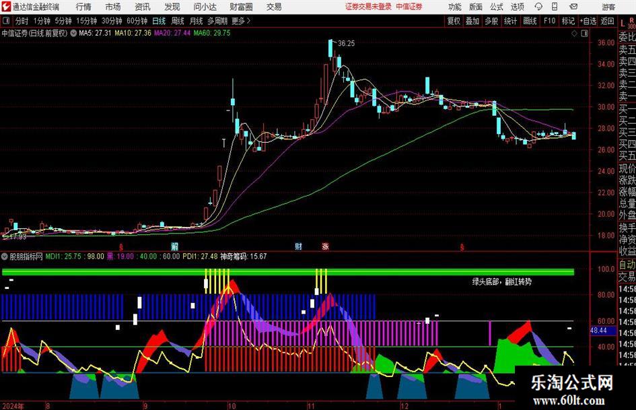
Task: Open the 资讯 menu
Action: tap(143, 7)
